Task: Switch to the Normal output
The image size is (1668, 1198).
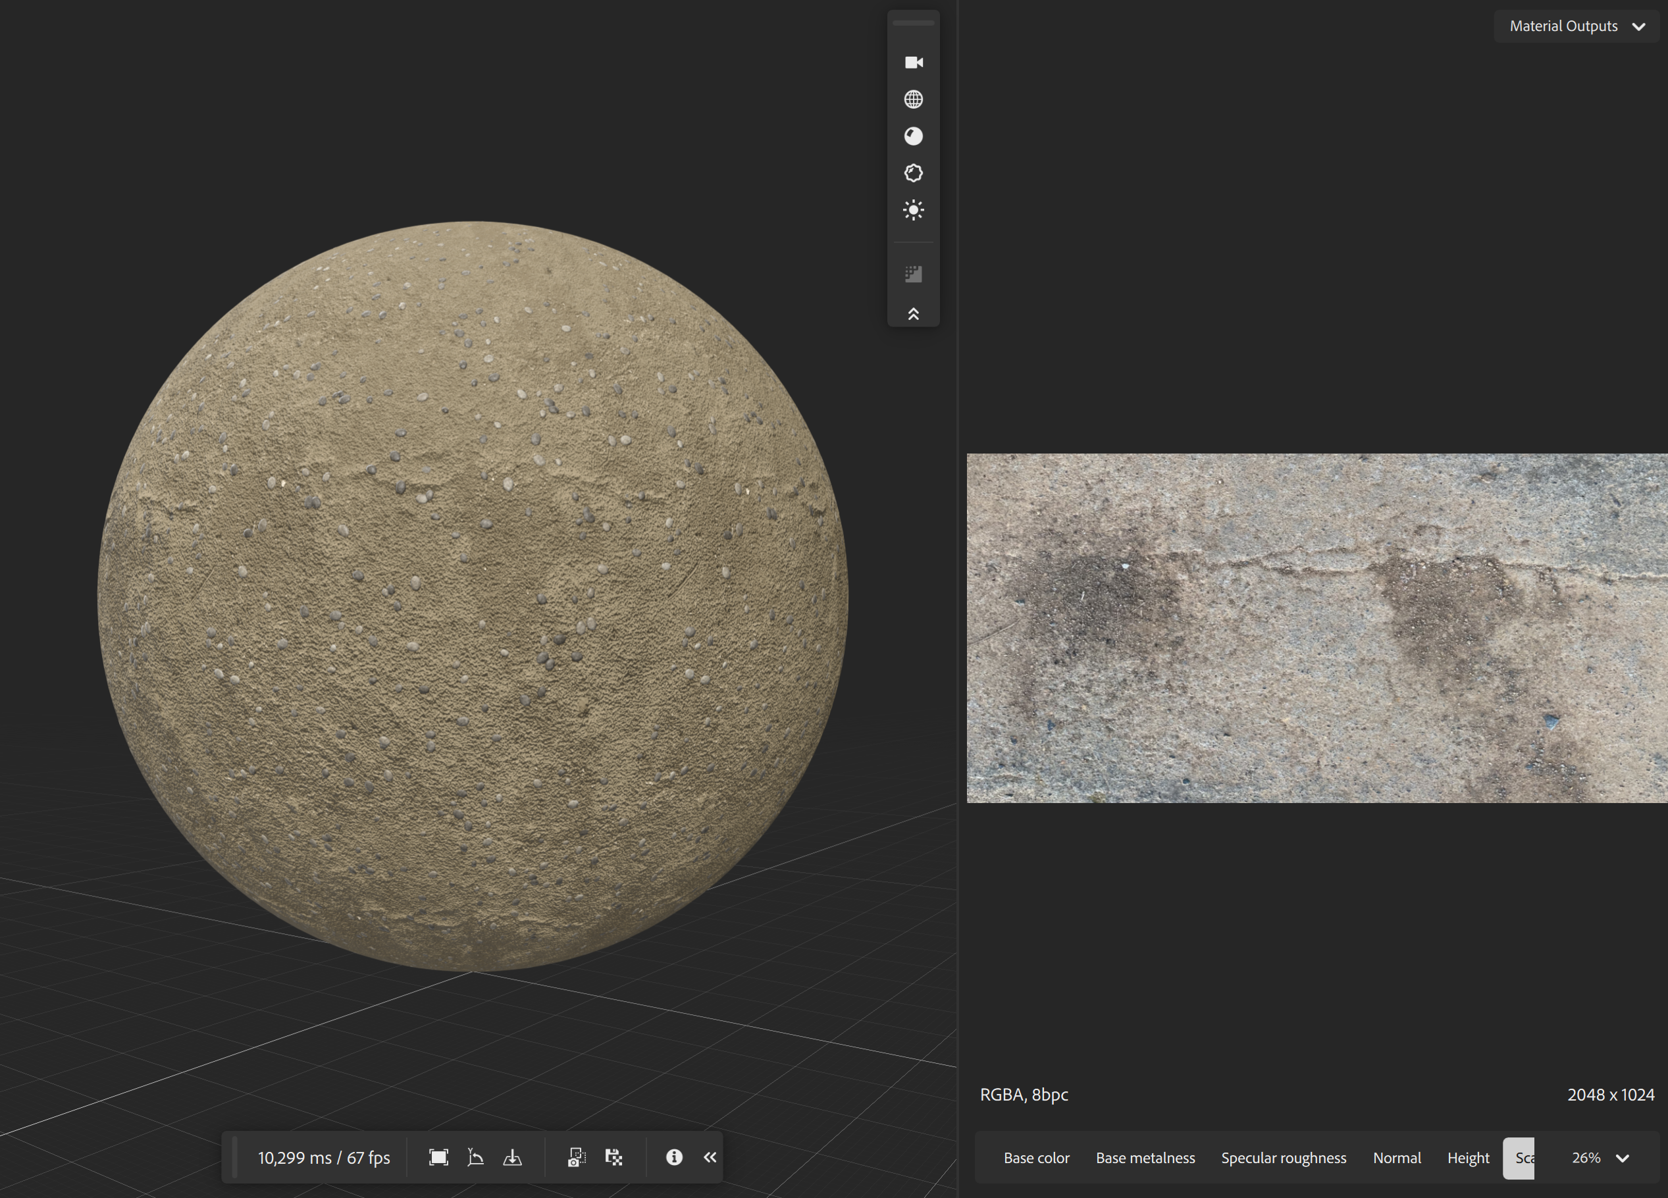Action: [1397, 1159]
